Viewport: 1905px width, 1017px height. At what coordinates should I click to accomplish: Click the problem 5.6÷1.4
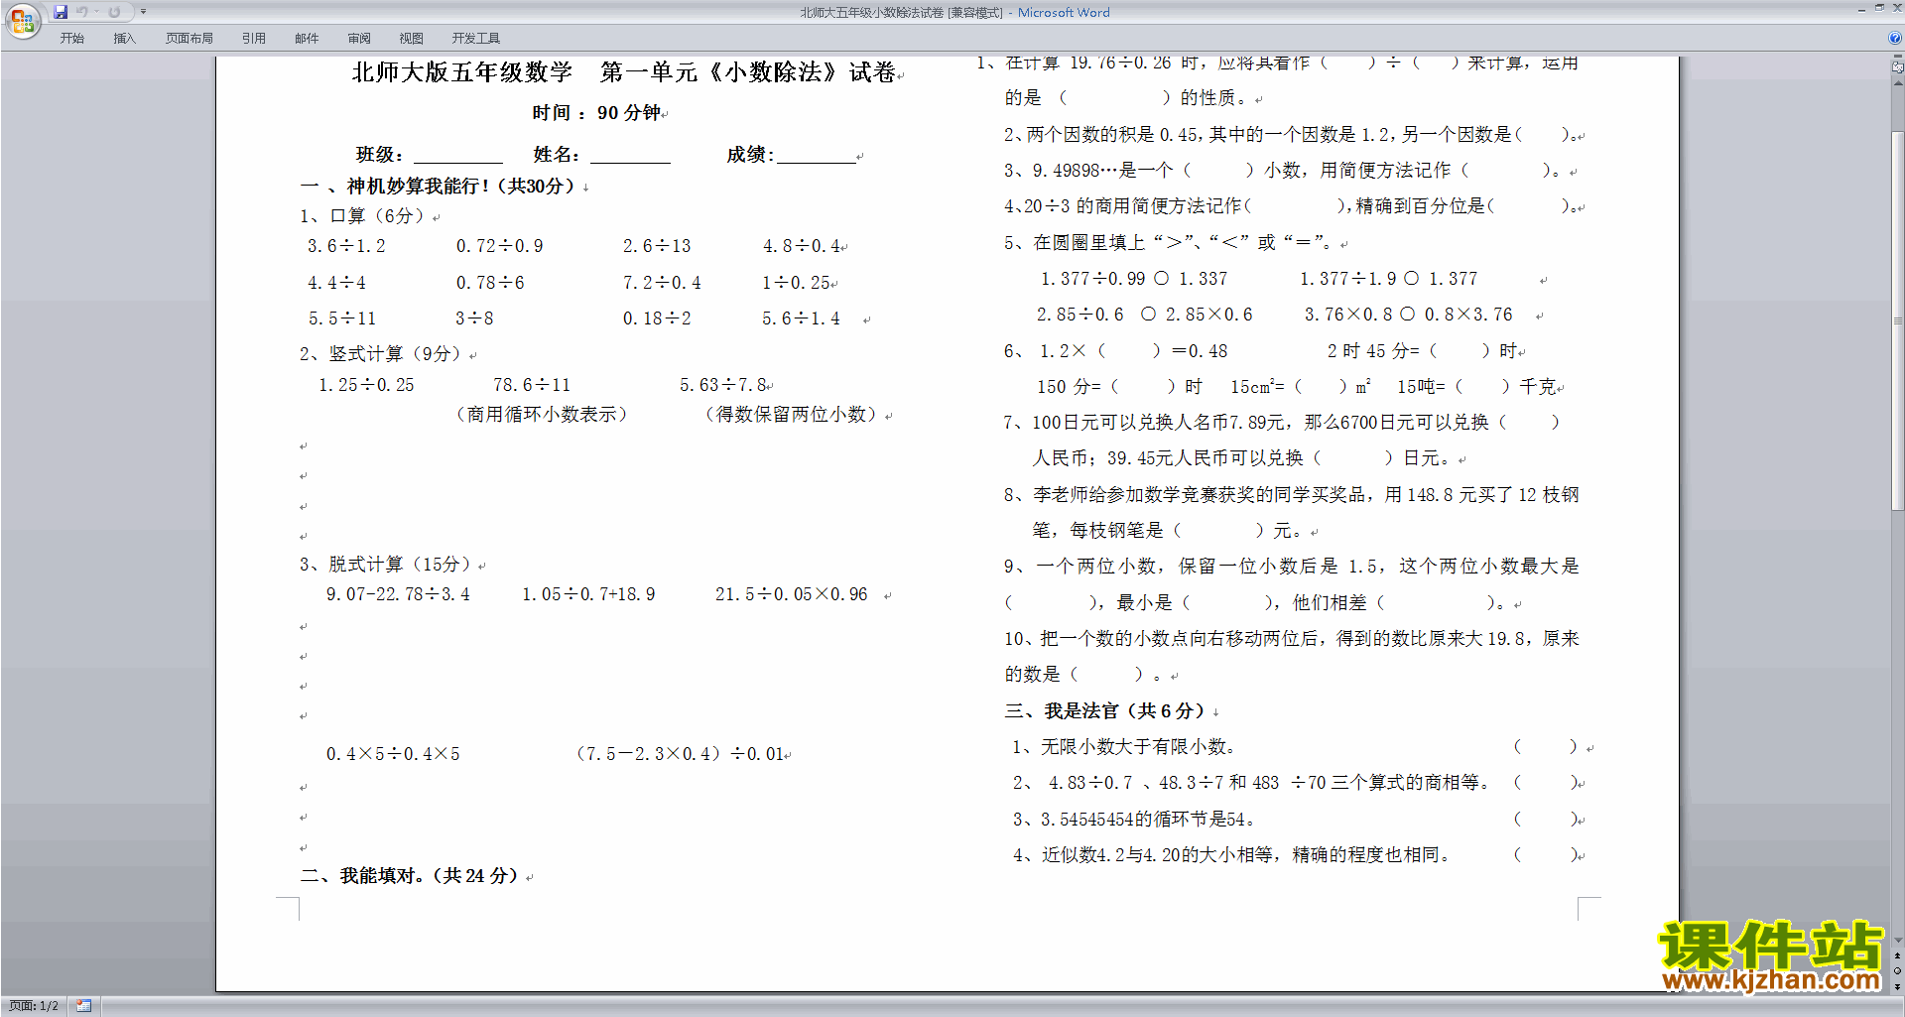801,318
